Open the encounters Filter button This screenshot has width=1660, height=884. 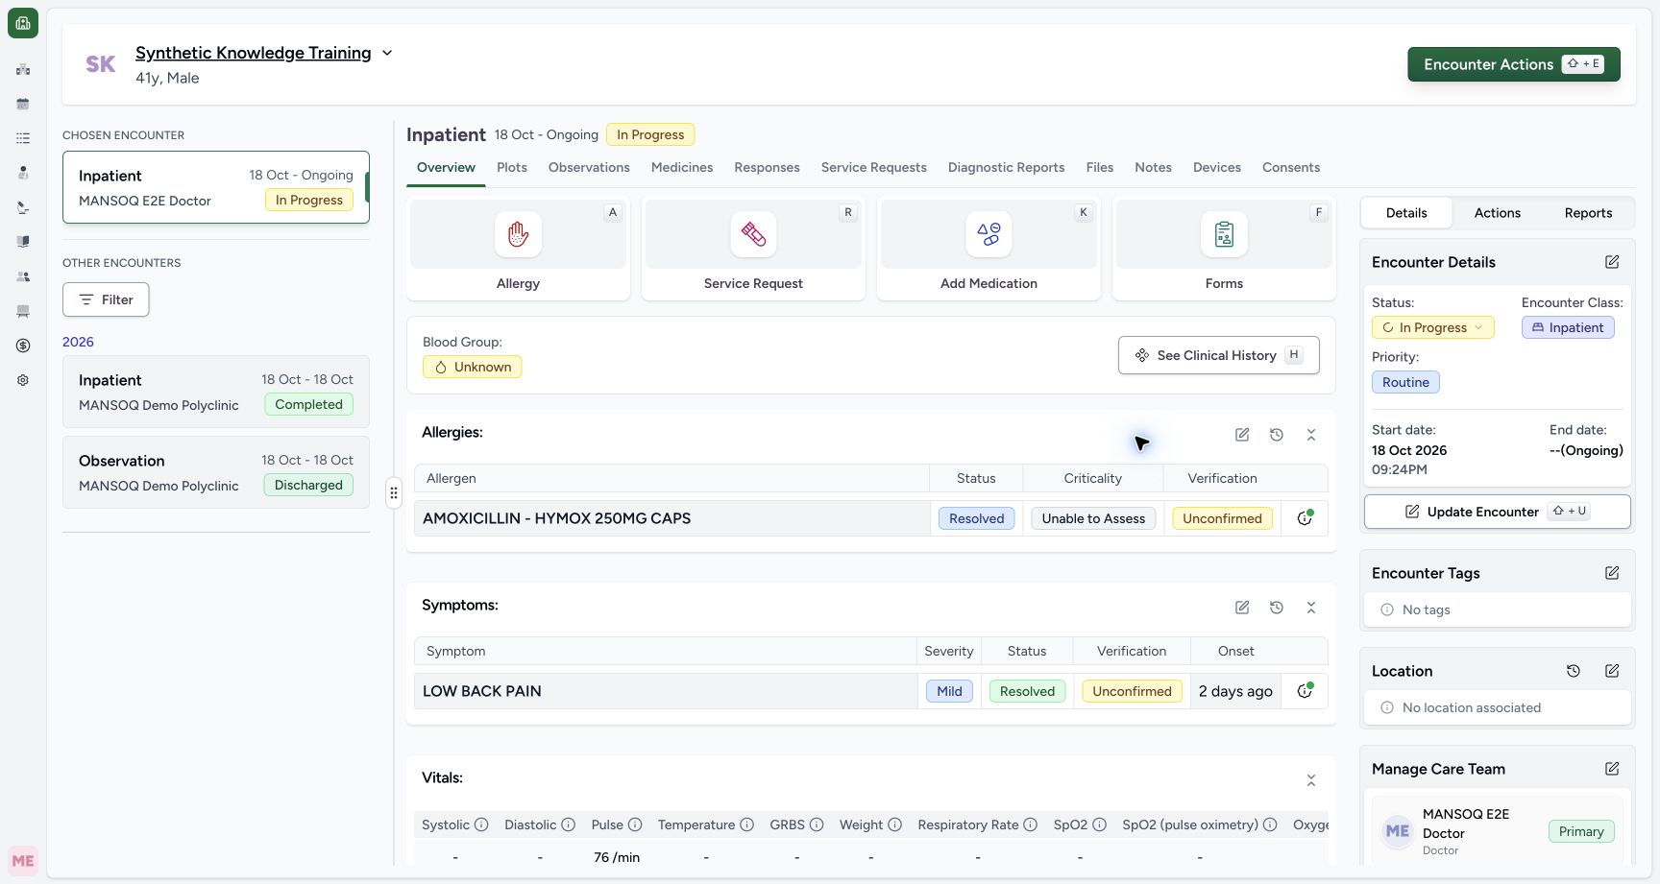click(x=106, y=299)
